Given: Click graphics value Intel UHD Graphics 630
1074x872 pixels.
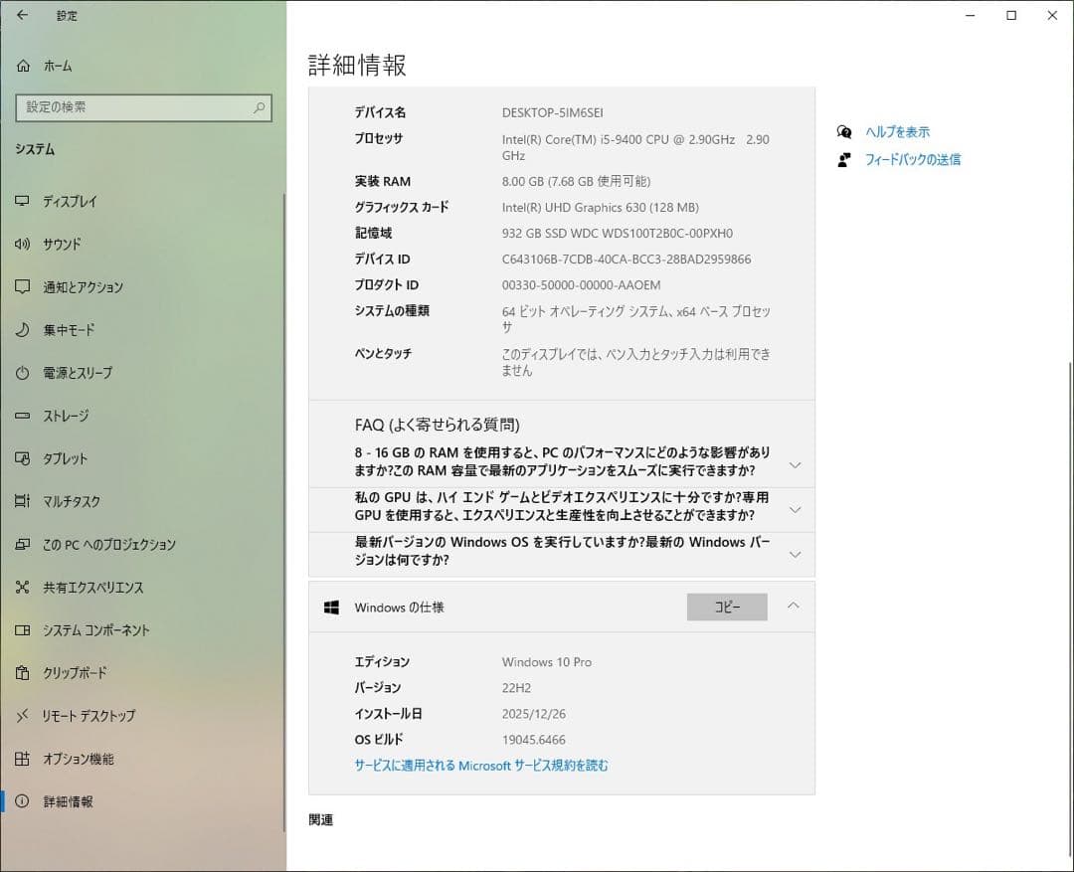Looking at the screenshot, I should 600,208.
